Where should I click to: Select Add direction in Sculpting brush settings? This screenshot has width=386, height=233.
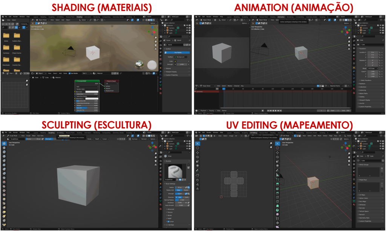179,197
